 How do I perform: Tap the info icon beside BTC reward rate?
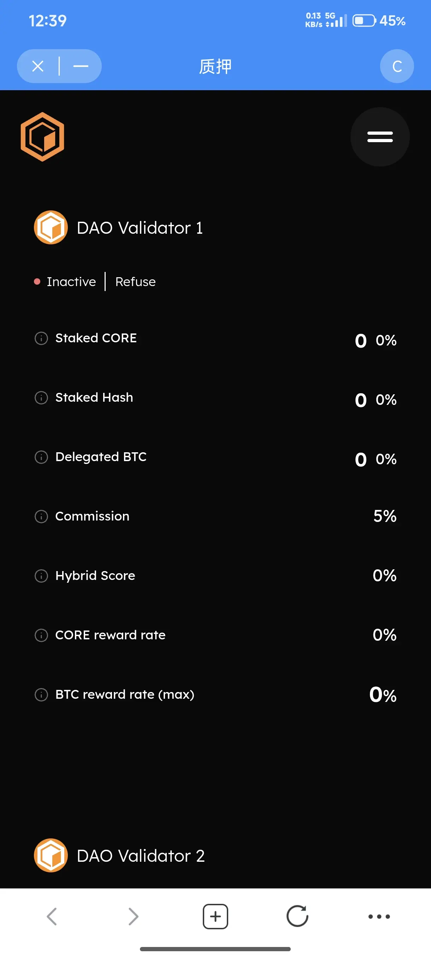click(x=41, y=695)
